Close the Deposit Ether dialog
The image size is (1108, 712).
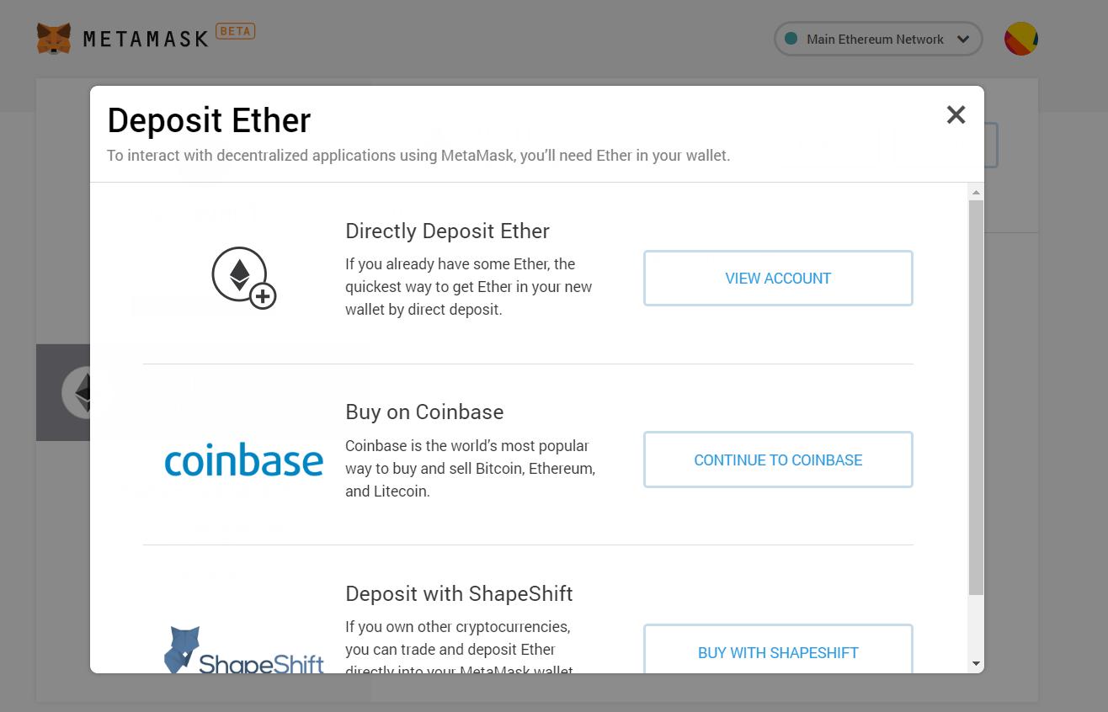[956, 114]
